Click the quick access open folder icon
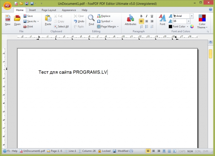 tap(21, 3)
